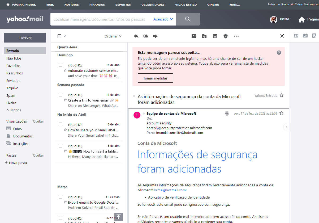Viewport: 319px width, 223px height.
Task: Click the scroll-to-top arrow button
Action: pos(119,217)
